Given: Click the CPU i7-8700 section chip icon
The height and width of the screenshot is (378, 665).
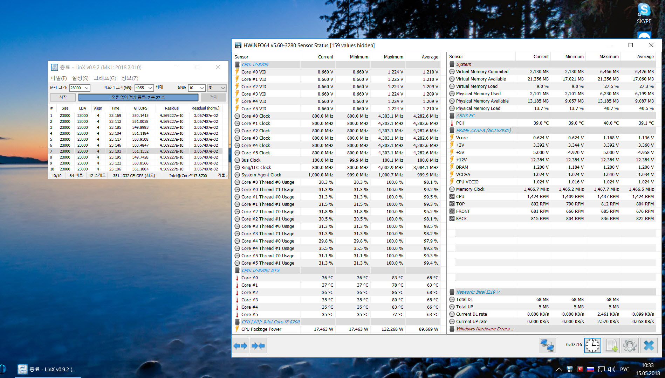Looking at the screenshot, I should pyautogui.click(x=237, y=64).
